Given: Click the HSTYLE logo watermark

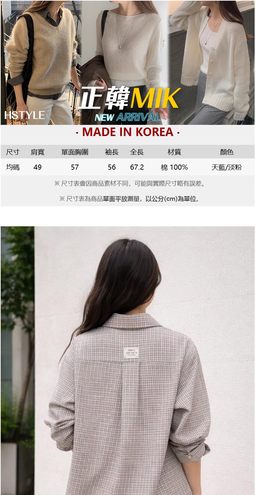Looking at the screenshot, I should click(25, 115).
